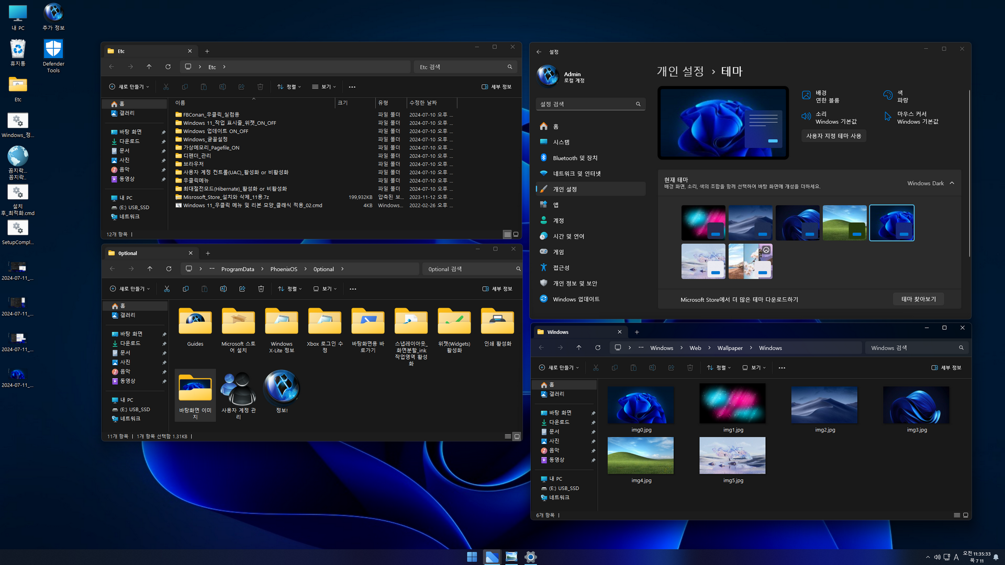Toggle 세부 정보 pane in Etc window

496,87
